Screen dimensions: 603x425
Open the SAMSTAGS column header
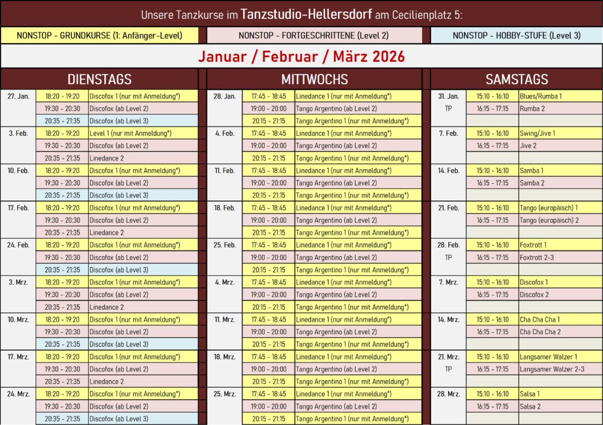point(516,79)
